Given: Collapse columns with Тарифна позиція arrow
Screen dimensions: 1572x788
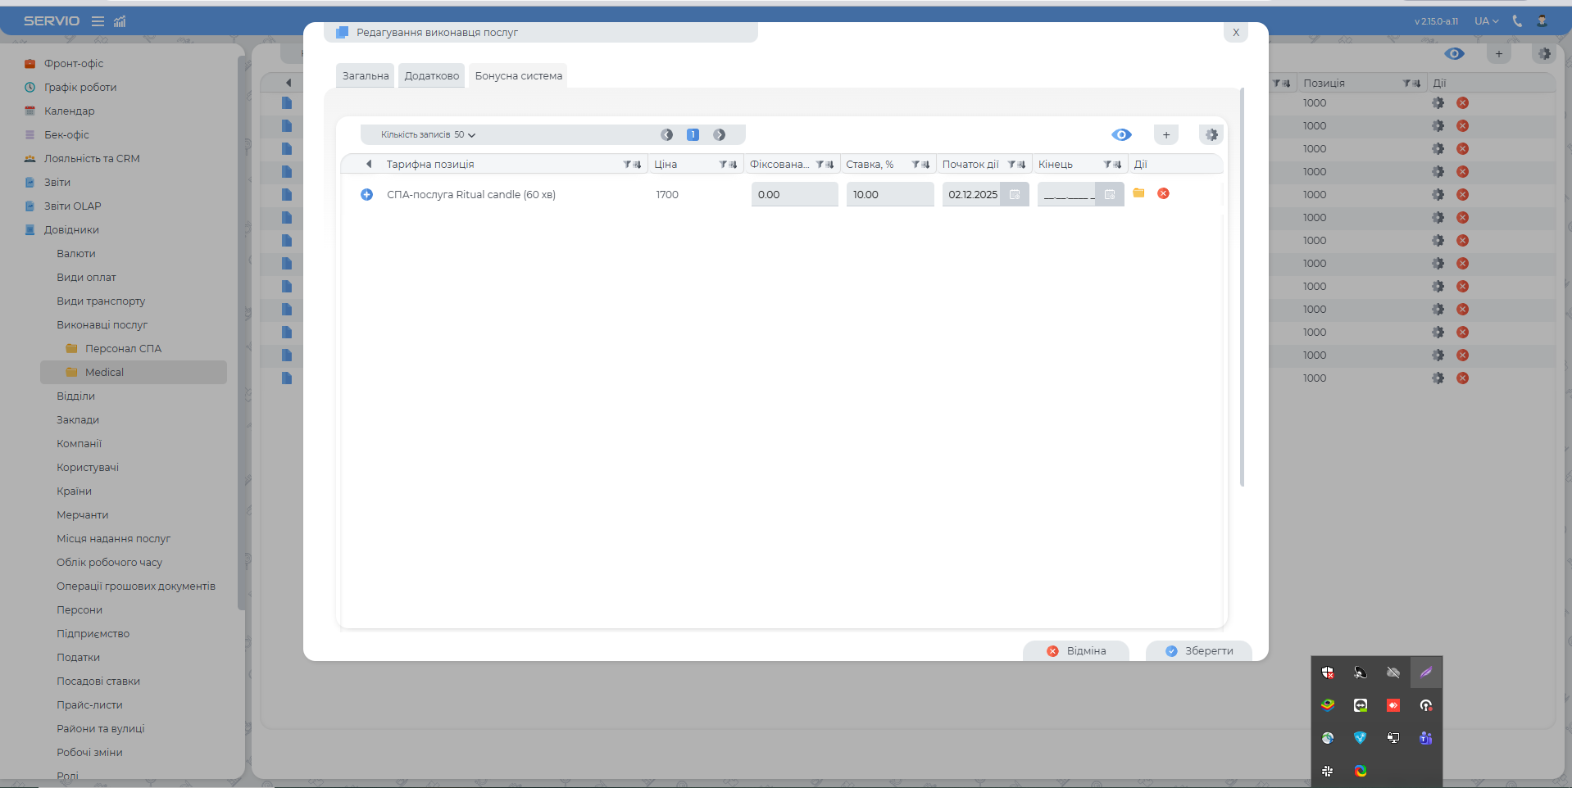Looking at the screenshot, I should [369, 164].
